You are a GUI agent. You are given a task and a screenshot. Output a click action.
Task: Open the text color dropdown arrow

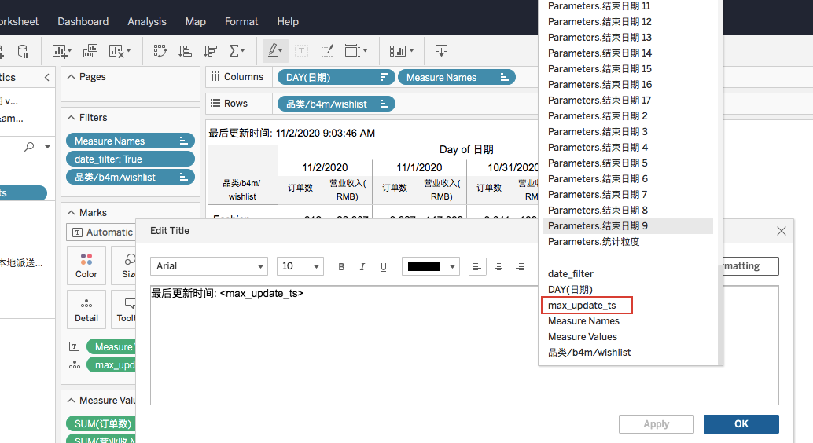(x=452, y=266)
